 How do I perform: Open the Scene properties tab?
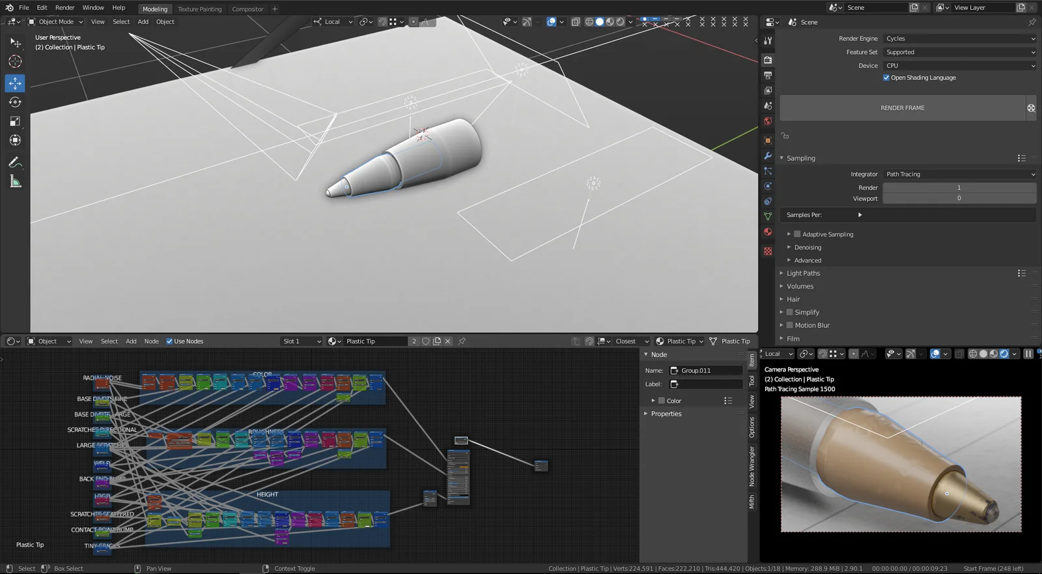768,106
